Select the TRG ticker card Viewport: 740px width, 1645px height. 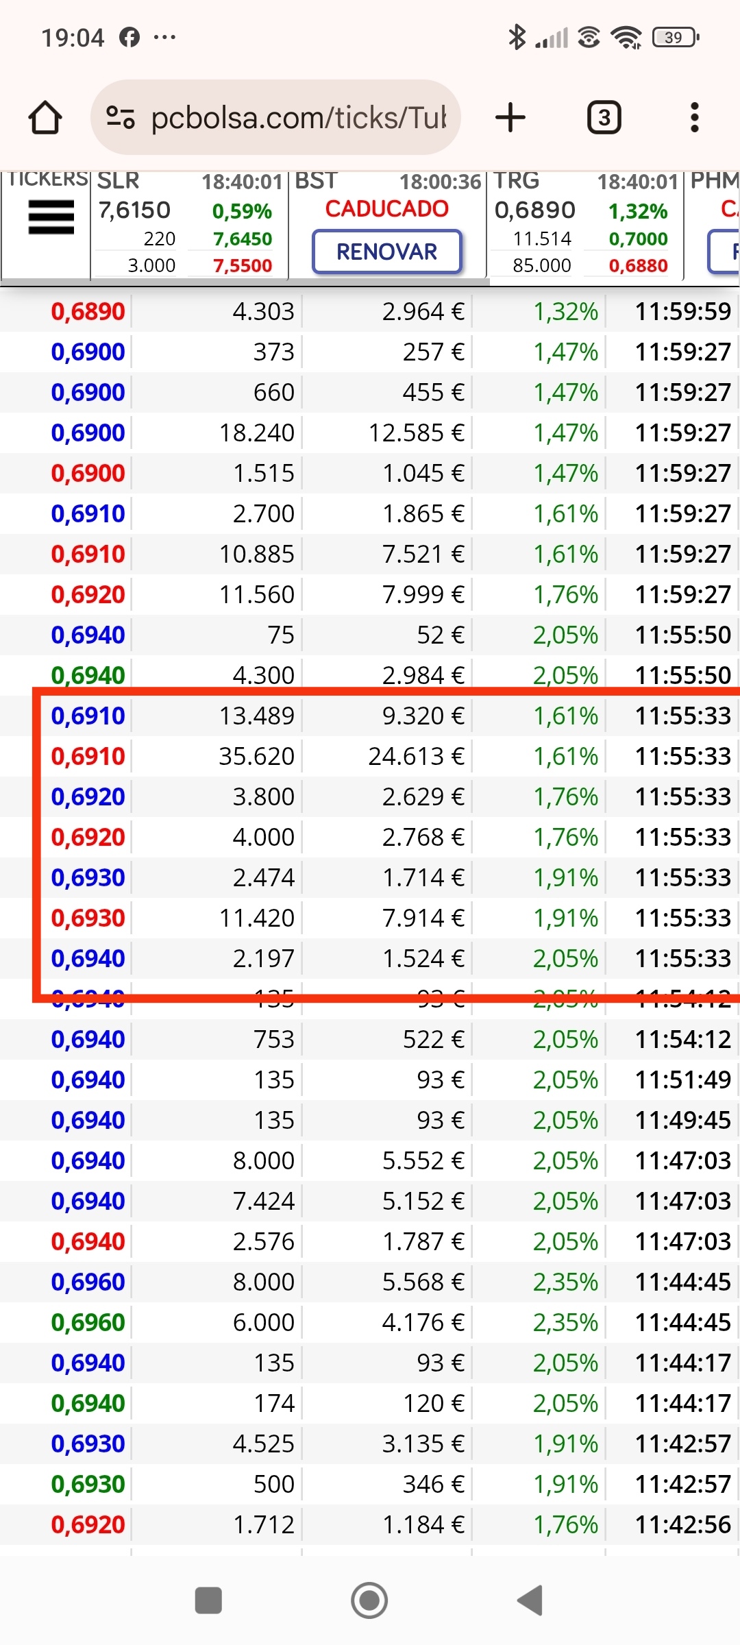point(585,223)
